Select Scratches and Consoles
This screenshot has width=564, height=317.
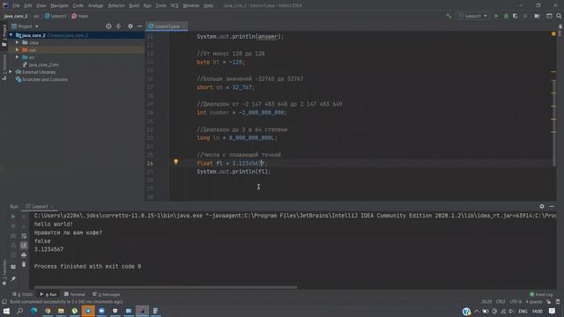coord(41,79)
